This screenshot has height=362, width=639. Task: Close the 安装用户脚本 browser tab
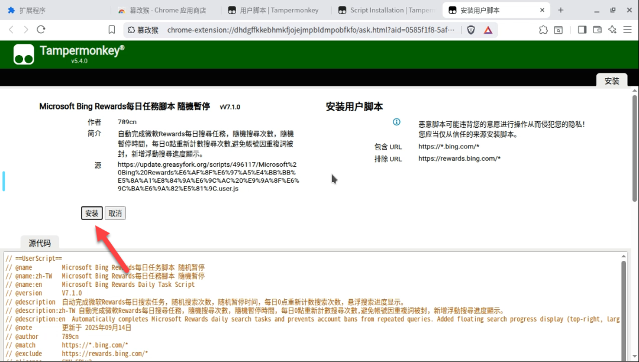click(x=542, y=10)
